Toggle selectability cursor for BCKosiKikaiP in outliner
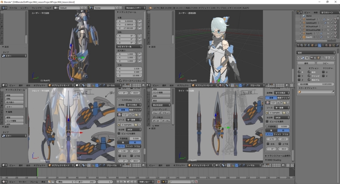This screenshot has width=340, height=184. pos(332,27)
